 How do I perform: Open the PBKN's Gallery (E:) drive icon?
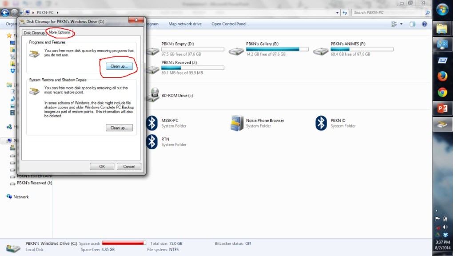coord(237,50)
